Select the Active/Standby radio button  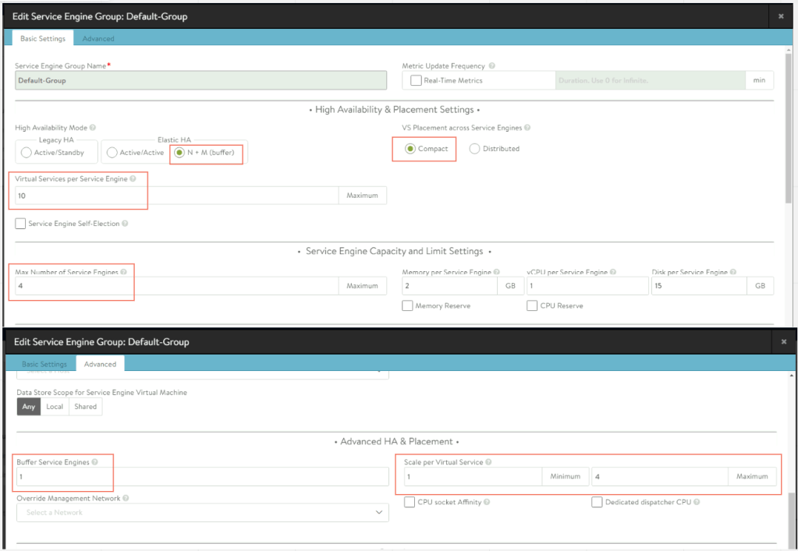click(27, 153)
